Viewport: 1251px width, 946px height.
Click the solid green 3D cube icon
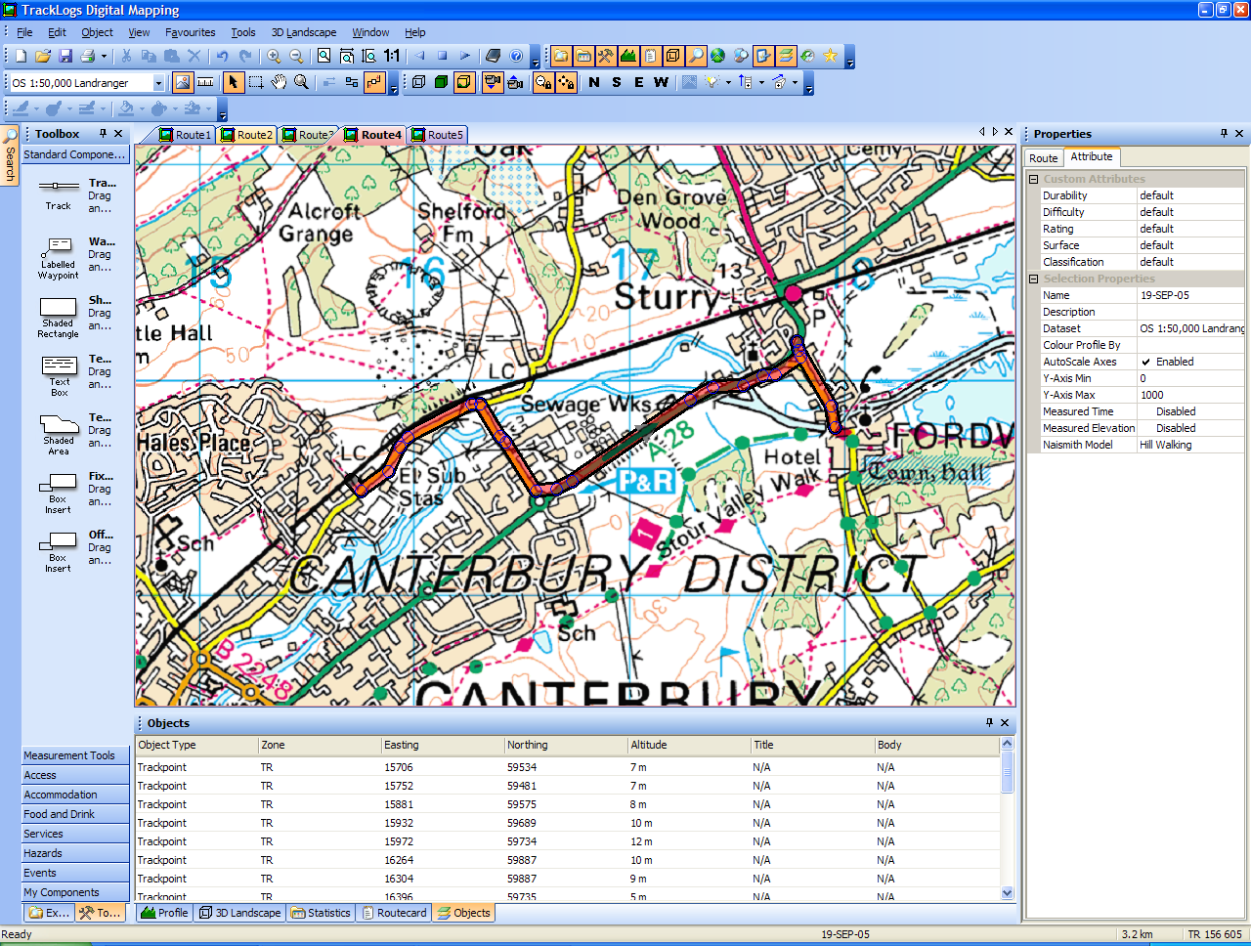pos(441,83)
